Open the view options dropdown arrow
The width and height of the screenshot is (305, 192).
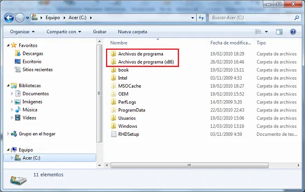tap(267, 32)
